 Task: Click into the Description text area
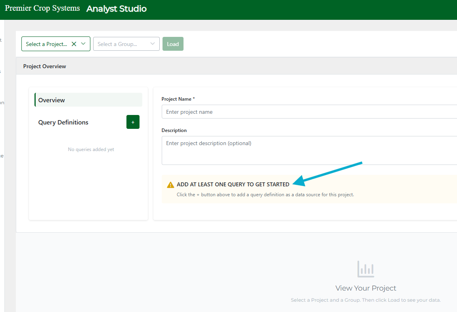(309, 150)
